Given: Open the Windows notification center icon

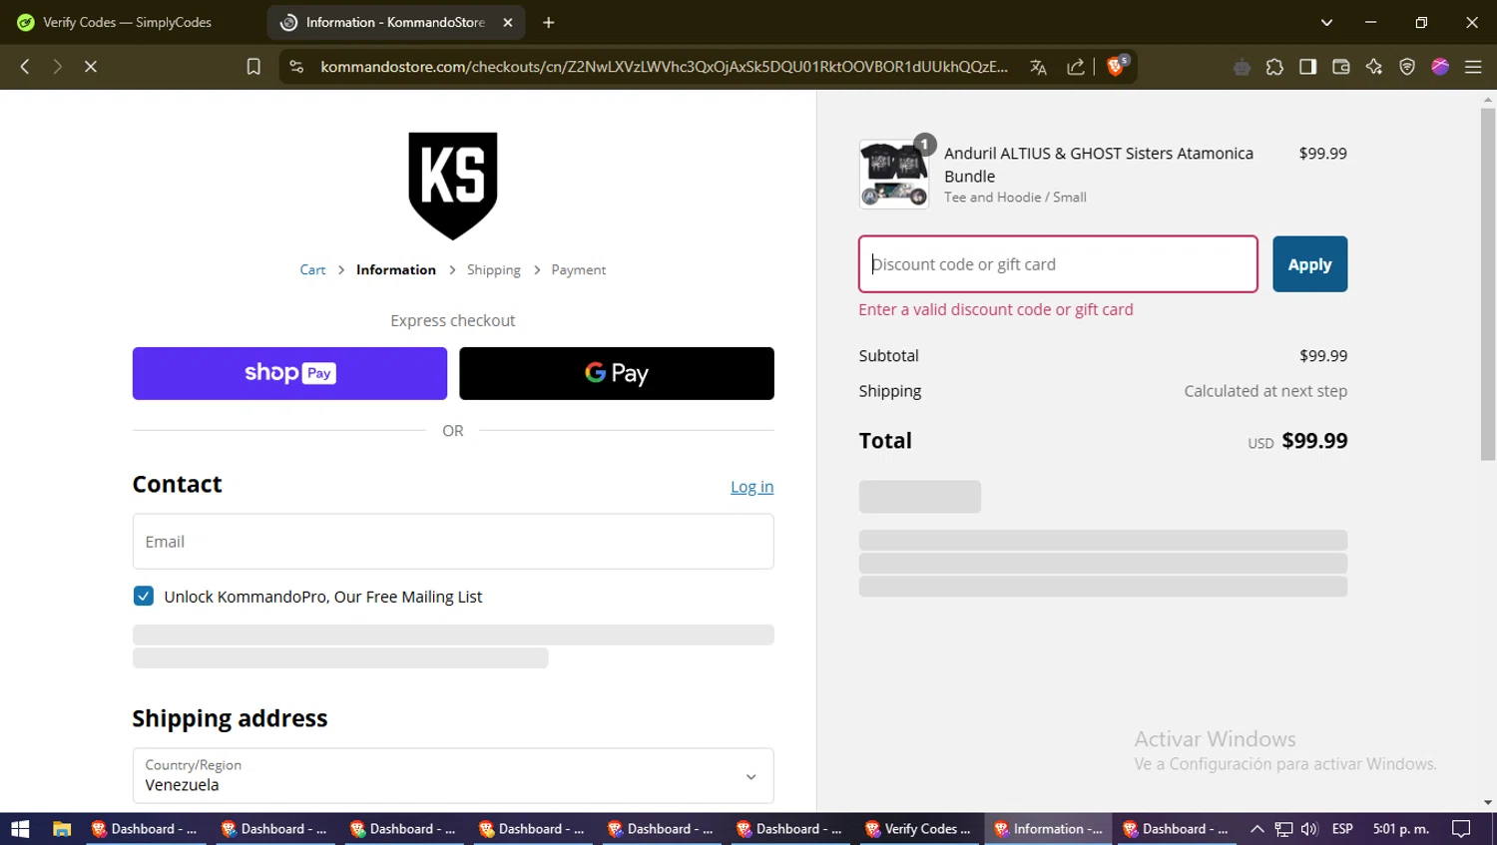Looking at the screenshot, I should coord(1461,829).
